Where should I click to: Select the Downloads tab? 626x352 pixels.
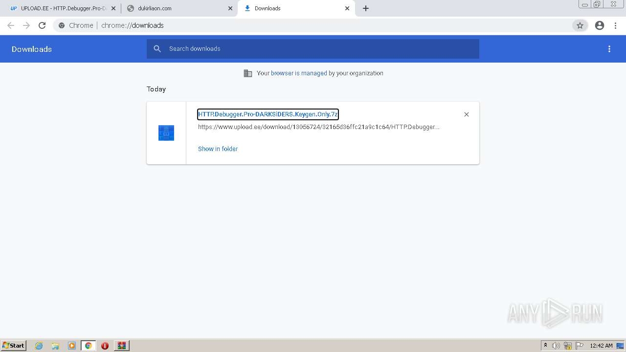pyautogui.click(x=296, y=8)
